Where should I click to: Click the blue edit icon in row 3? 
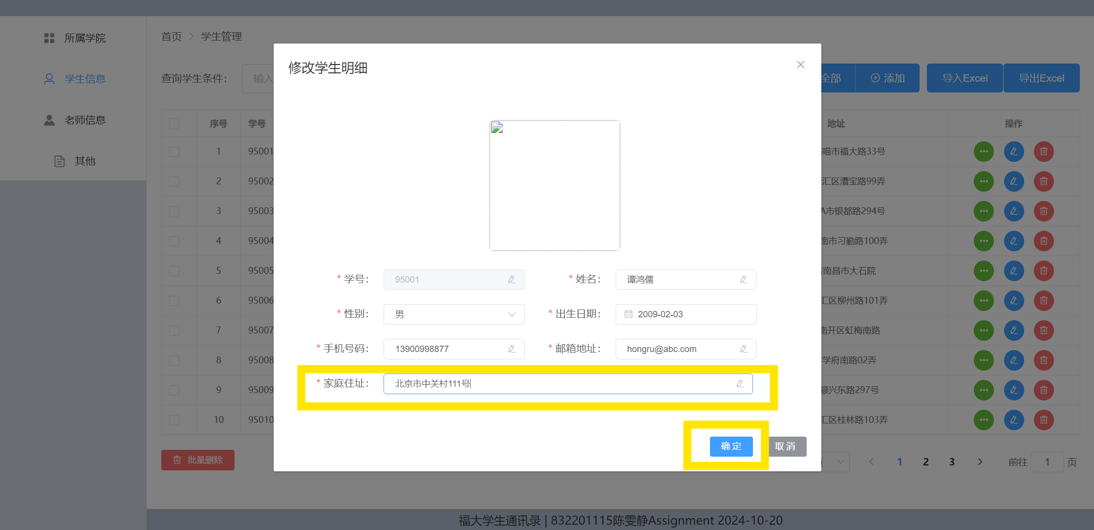click(1014, 211)
